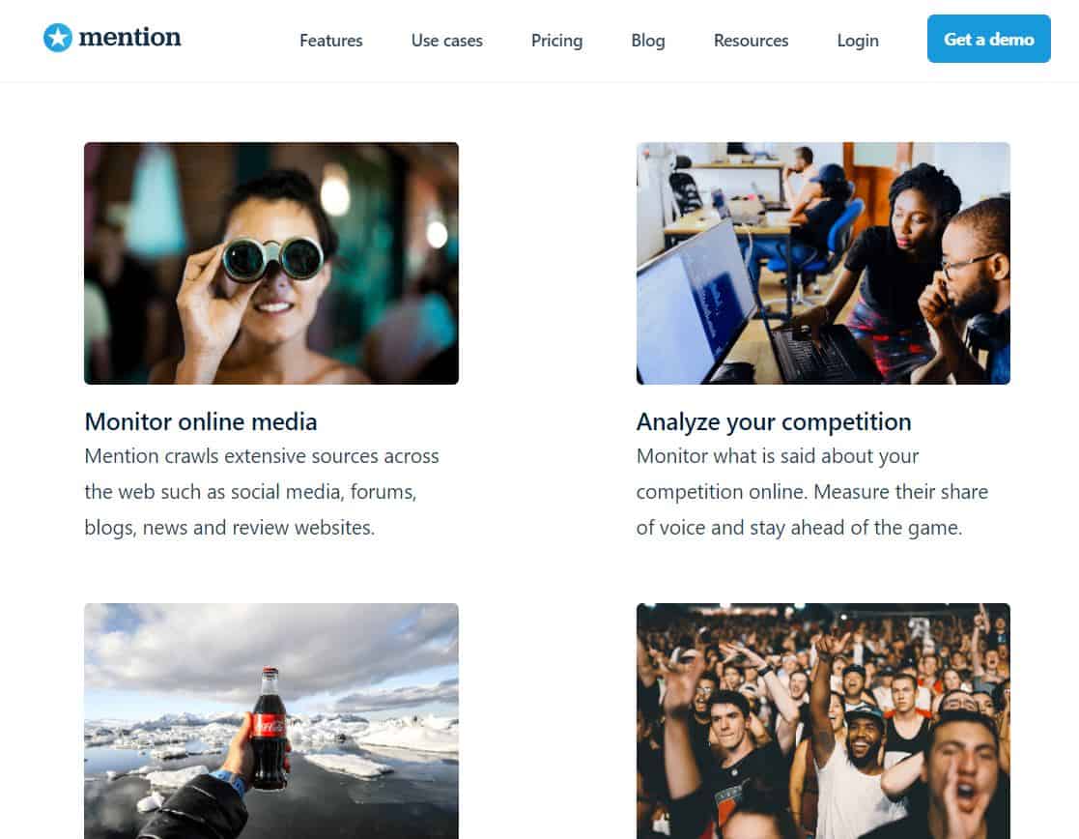Open the Features menu
The width and height of the screenshot is (1079, 839).
click(331, 41)
